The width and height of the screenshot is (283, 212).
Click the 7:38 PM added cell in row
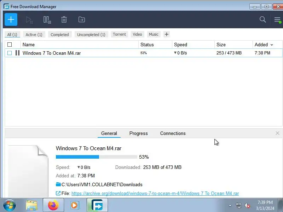(x=262, y=53)
